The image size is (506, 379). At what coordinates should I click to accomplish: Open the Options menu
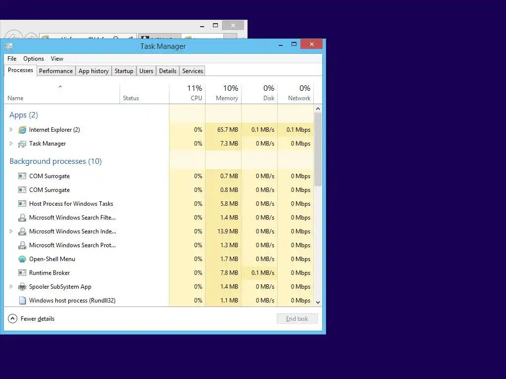pyautogui.click(x=34, y=59)
